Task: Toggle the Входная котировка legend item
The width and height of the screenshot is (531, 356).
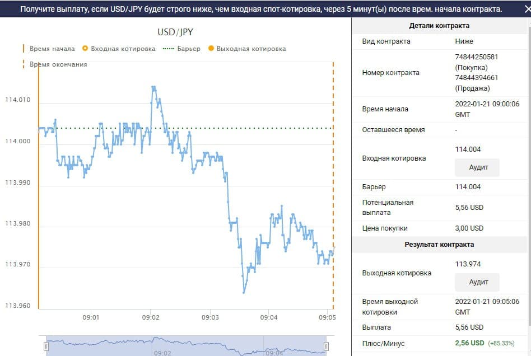Action: [x=119, y=49]
